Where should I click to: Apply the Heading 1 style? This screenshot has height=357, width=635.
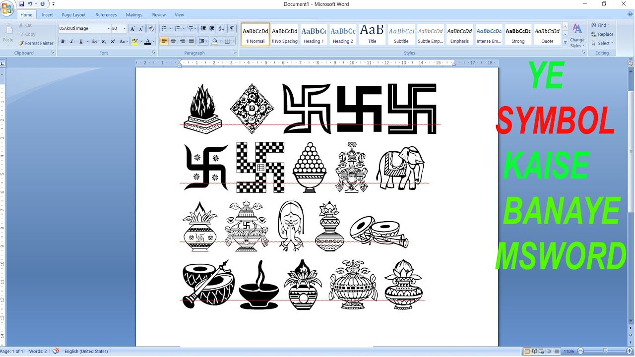tap(314, 35)
